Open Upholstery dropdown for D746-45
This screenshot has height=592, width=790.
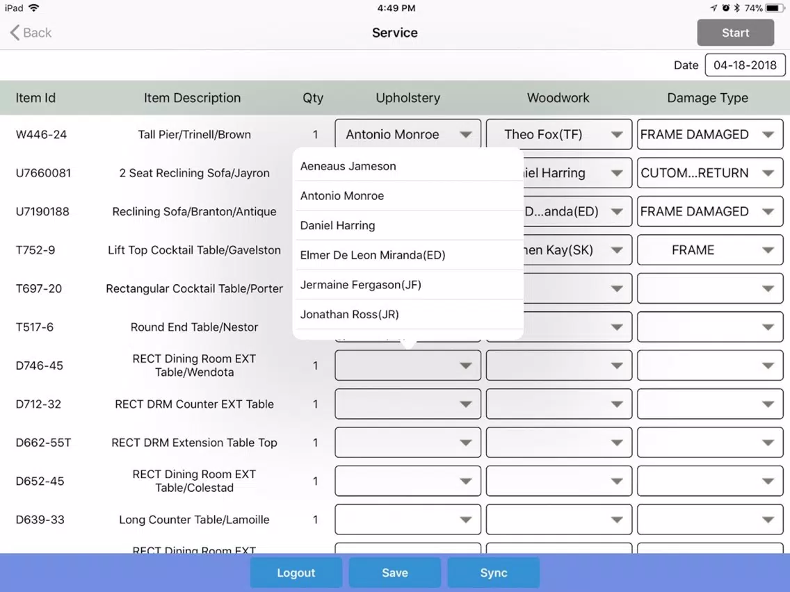point(408,365)
